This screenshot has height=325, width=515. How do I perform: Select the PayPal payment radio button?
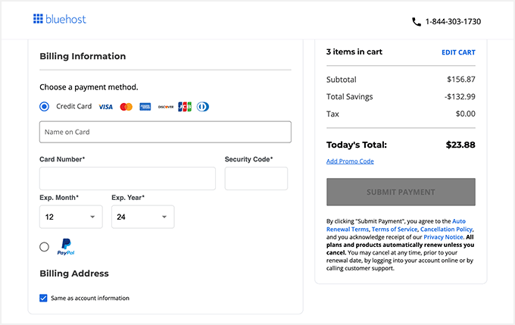pyautogui.click(x=44, y=246)
